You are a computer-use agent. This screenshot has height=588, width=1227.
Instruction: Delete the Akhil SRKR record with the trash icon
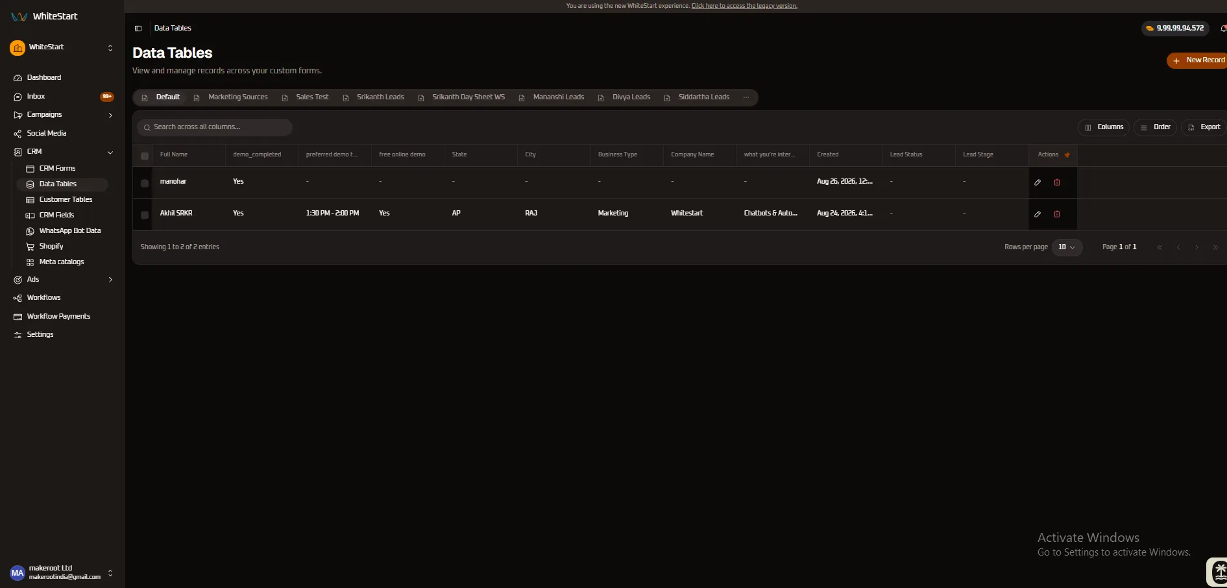tap(1057, 214)
